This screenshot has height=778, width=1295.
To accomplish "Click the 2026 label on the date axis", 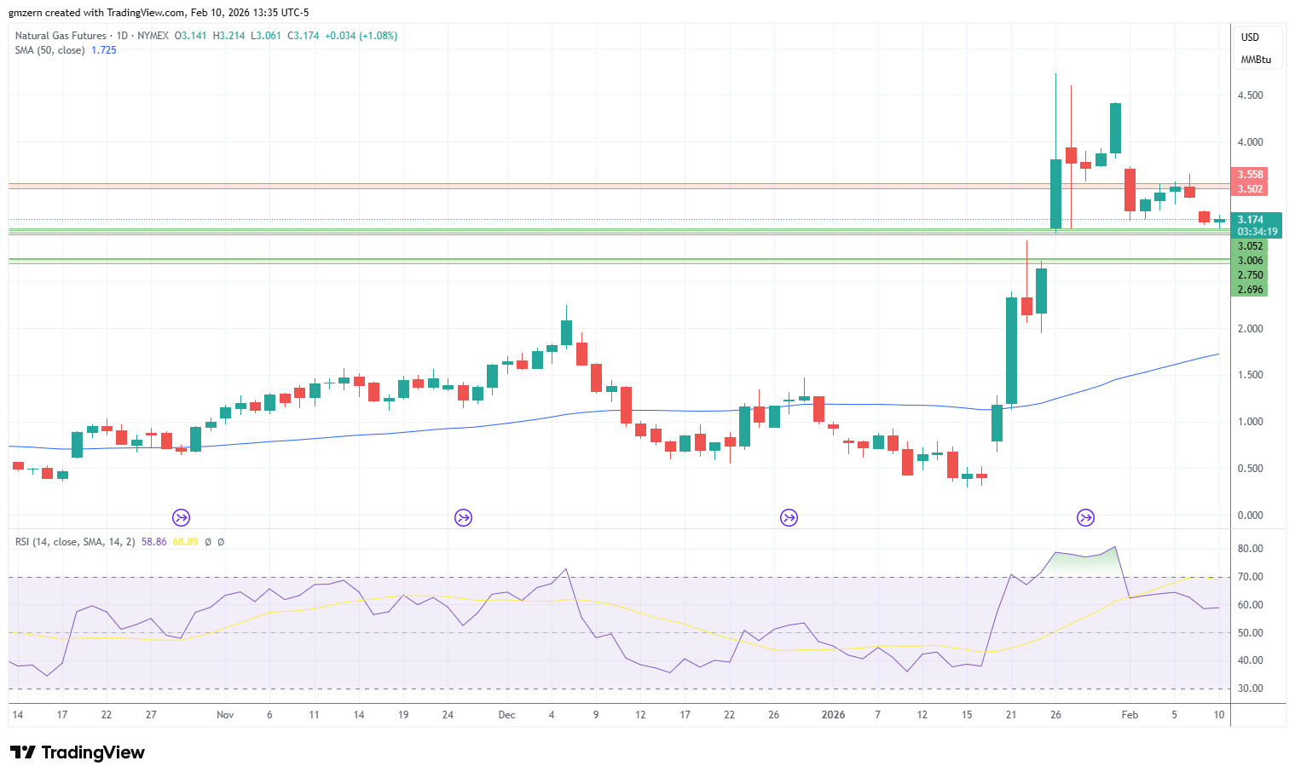I will click(833, 715).
